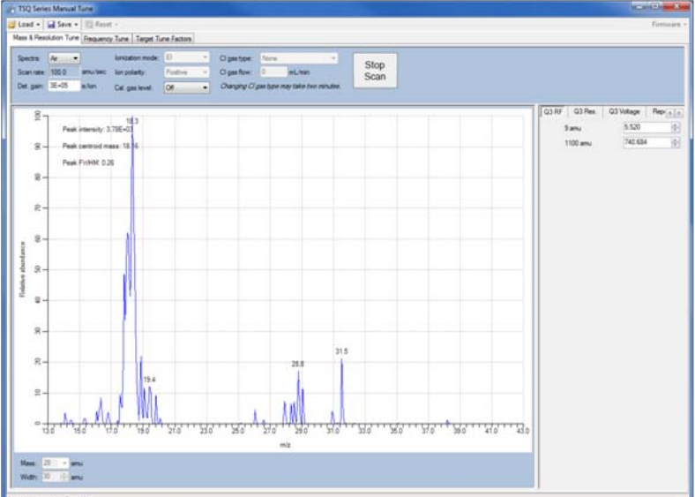Click the Save floppy disk icon
Viewport: 695px width, 497px height.
point(52,24)
